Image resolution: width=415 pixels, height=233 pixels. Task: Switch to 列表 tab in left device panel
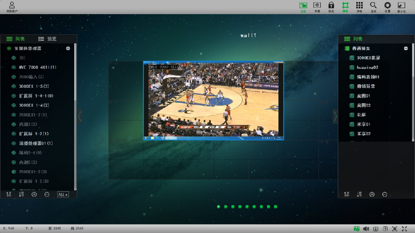[x=16, y=39]
